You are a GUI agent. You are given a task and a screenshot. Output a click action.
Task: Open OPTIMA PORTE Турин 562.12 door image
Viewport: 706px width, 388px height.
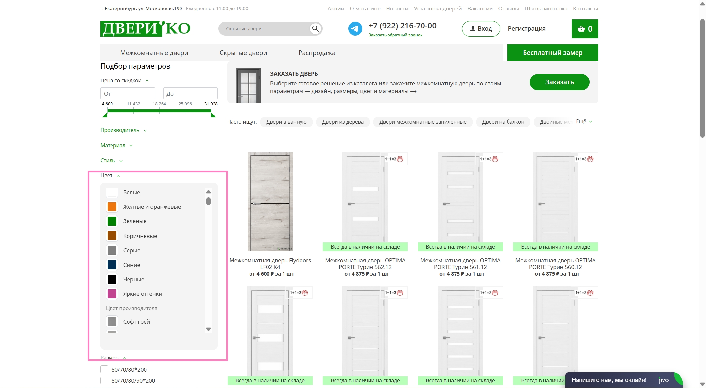[x=365, y=198]
